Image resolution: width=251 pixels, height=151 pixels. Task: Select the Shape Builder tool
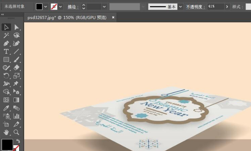coord(6,92)
